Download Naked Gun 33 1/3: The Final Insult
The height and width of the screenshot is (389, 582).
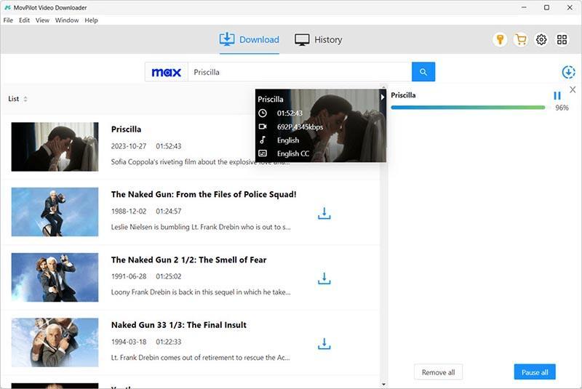click(324, 344)
